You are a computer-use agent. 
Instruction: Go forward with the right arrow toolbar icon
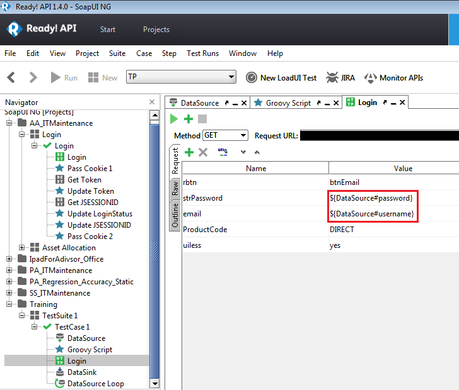(x=33, y=78)
